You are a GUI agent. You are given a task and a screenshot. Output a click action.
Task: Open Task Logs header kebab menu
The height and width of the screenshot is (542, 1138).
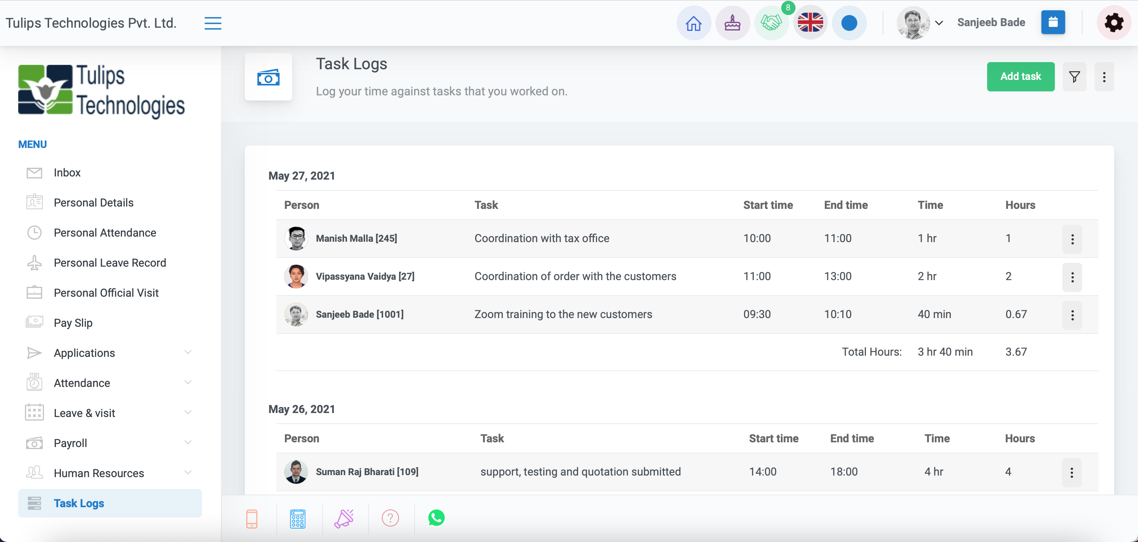(1104, 77)
